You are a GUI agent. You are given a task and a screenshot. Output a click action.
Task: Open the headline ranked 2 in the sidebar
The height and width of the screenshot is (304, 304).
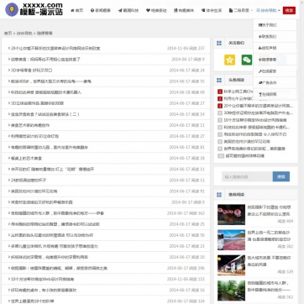(x=238, y=98)
